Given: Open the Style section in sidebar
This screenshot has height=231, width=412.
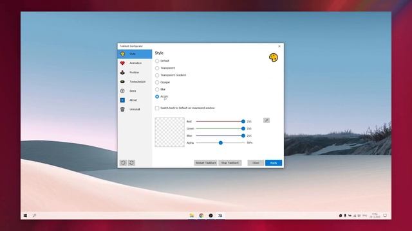Looking at the screenshot, I should pos(135,54).
